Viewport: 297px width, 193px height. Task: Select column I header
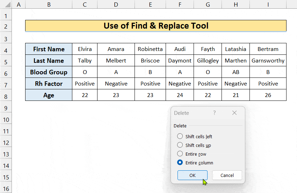coord(268,4)
